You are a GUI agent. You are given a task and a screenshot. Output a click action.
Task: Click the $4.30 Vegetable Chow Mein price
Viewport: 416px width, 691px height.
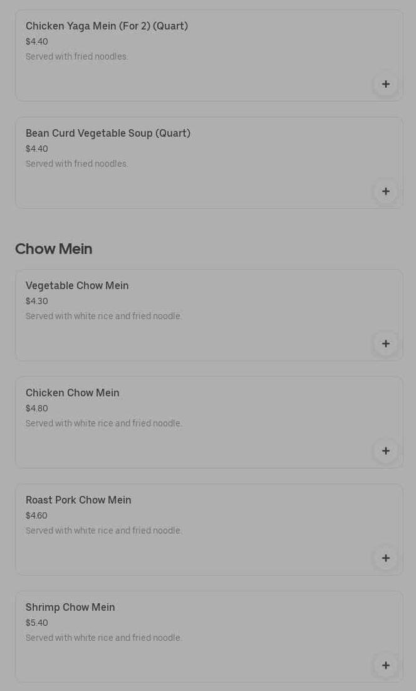click(37, 301)
